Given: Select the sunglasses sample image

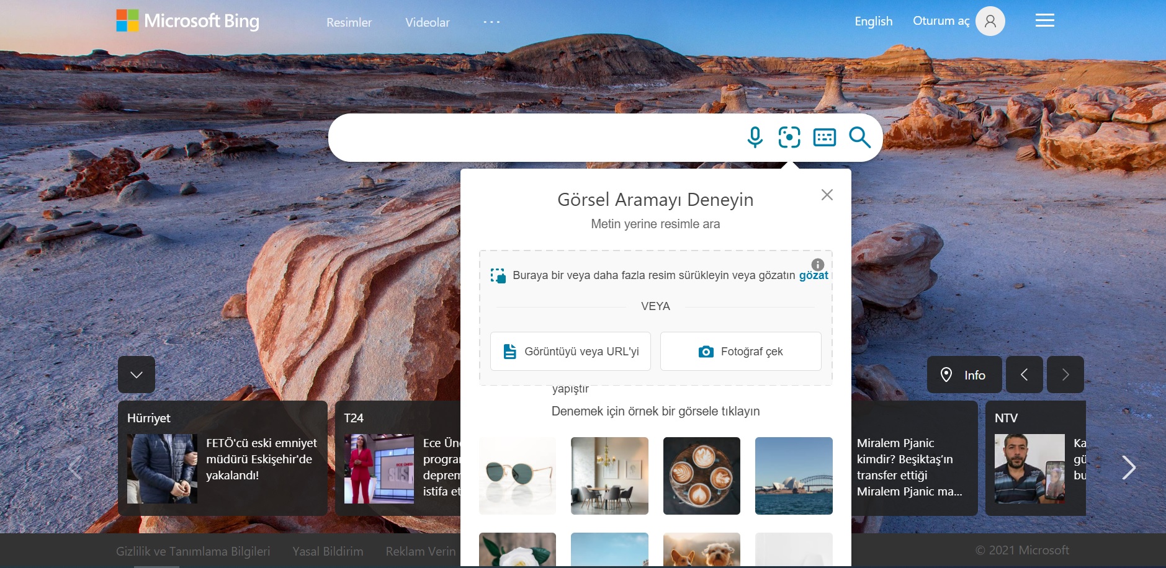Looking at the screenshot, I should click(518, 476).
